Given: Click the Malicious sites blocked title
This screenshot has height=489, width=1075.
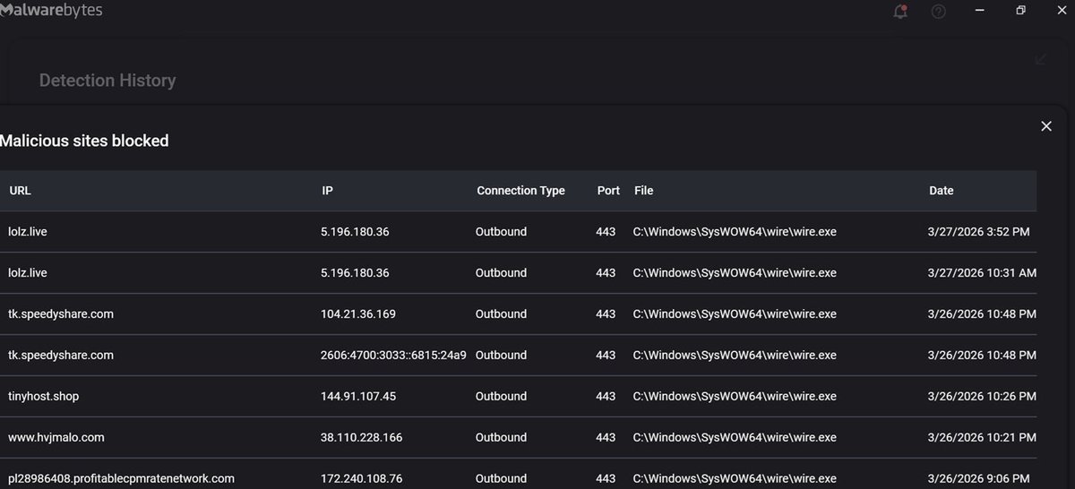Looking at the screenshot, I should 84,141.
